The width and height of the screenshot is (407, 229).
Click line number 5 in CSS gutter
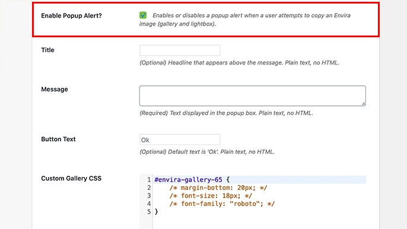point(149,212)
